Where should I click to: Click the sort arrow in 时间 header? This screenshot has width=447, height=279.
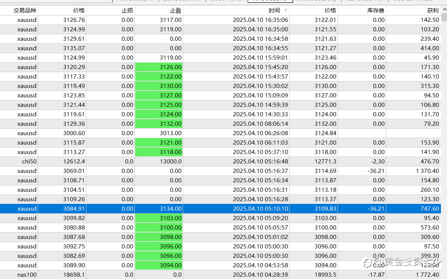click(x=286, y=11)
